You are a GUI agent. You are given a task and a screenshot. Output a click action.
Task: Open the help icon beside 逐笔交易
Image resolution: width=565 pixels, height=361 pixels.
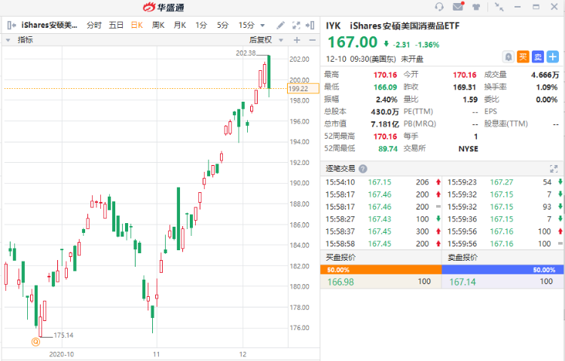[363, 169]
